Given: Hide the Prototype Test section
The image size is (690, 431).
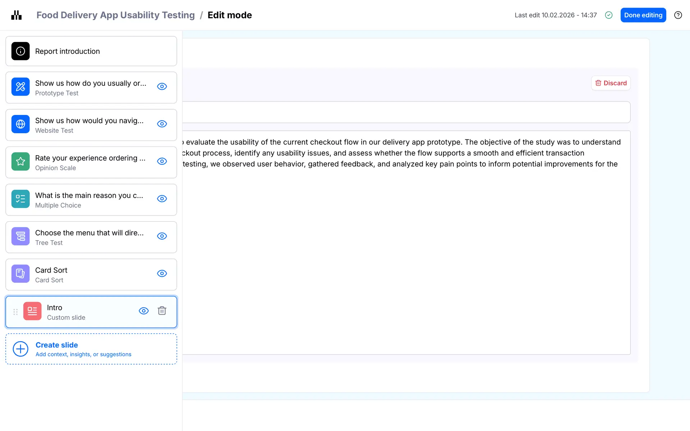Looking at the screenshot, I should pos(162,87).
